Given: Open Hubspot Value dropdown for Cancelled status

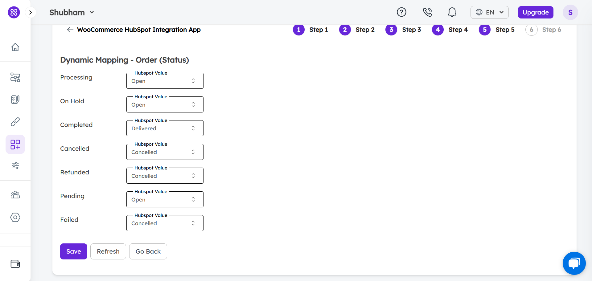Looking at the screenshot, I should click(165, 152).
